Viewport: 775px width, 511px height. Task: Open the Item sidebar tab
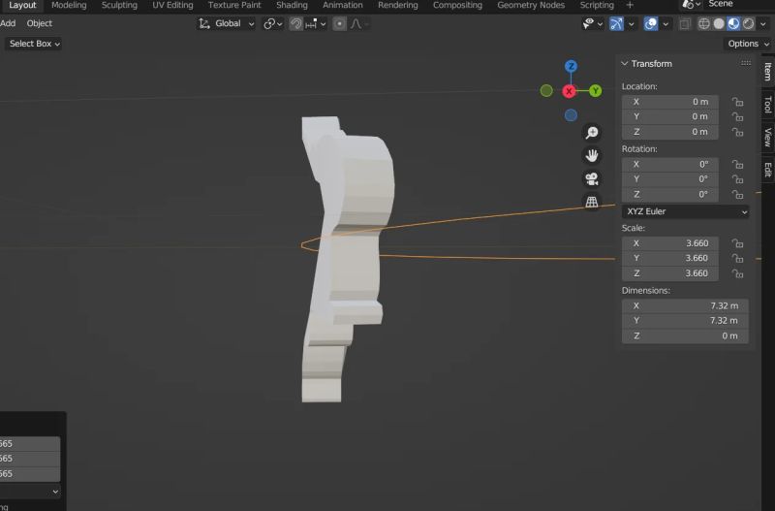click(x=767, y=72)
